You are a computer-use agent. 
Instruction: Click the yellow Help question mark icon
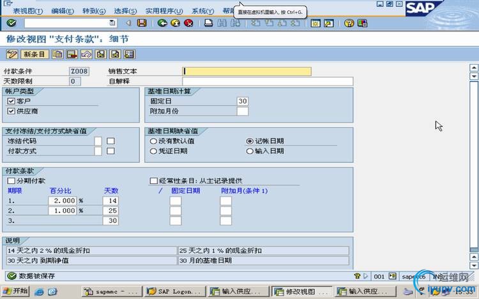pyautogui.click(x=349, y=23)
